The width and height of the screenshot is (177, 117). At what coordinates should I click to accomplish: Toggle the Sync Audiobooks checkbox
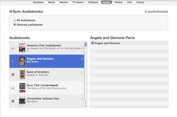click(11, 11)
